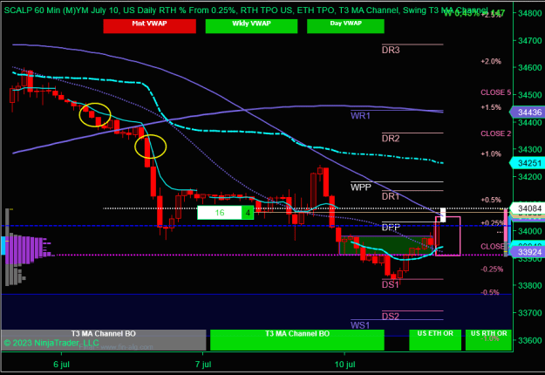Click the +2.0% level label
The image size is (545, 375).
[x=491, y=62]
